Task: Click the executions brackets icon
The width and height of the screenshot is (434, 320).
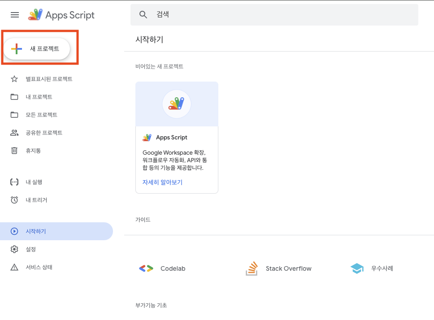Action: (x=14, y=182)
